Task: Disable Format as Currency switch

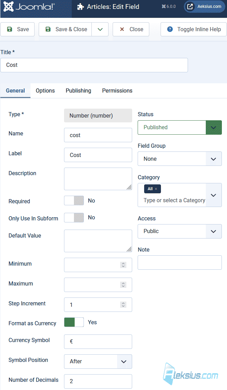Action: 74,322
